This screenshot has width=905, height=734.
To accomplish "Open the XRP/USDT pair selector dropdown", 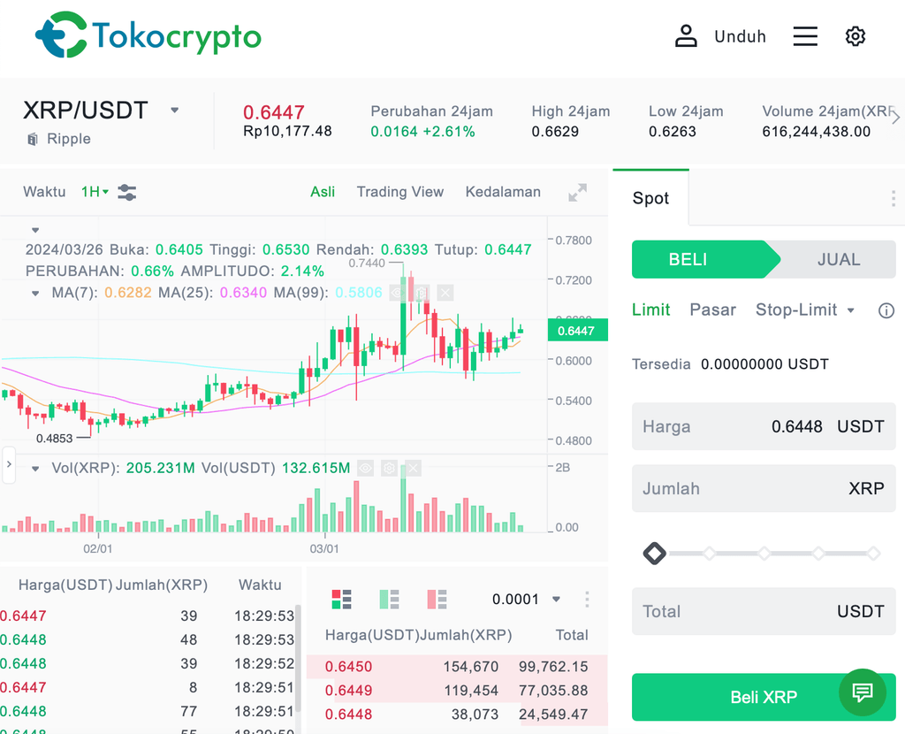I will click(x=175, y=111).
